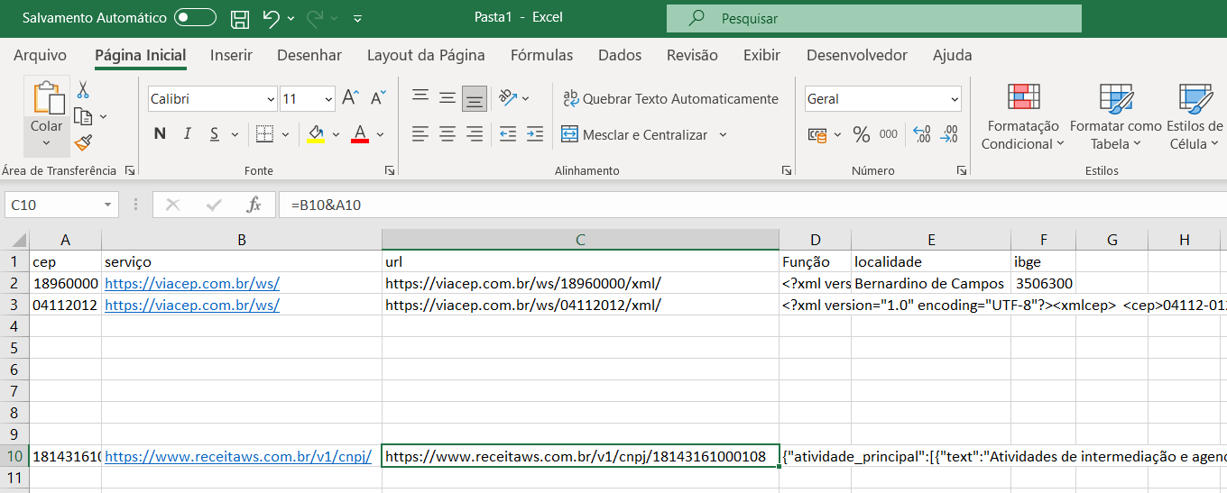The height and width of the screenshot is (493, 1227).
Task: Click the Redo arrow icon
Action: point(316,18)
